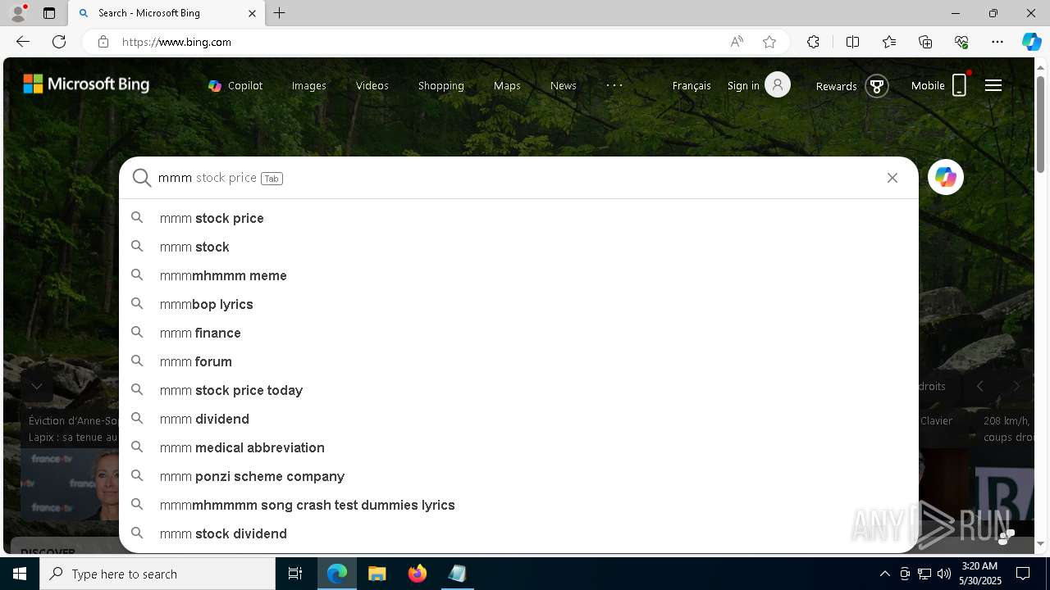Go to Videos tab
This screenshot has height=590, width=1050.
(x=372, y=85)
